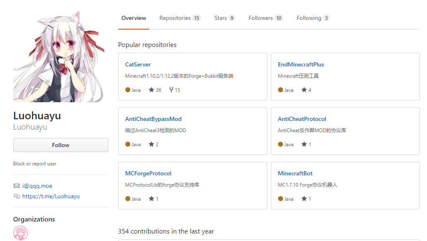
Task: Click the fork icon on CatServer
Action: click(x=171, y=90)
